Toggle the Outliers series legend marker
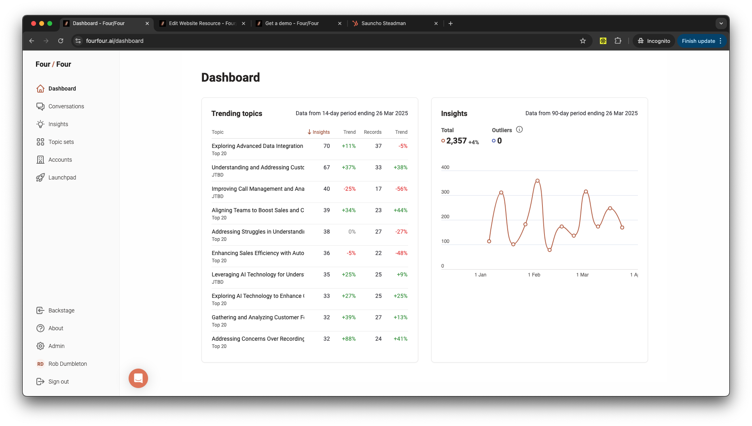752x426 pixels. [494, 141]
